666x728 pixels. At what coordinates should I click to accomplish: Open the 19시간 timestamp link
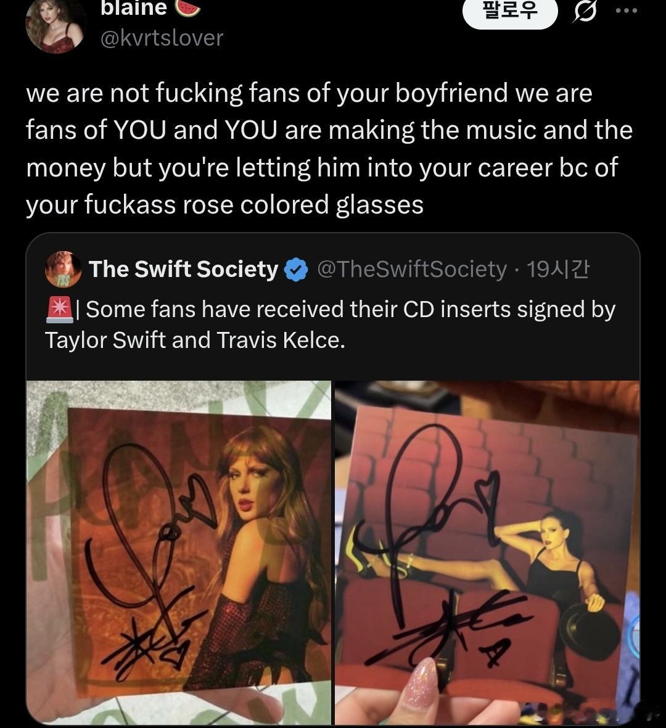pyautogui.click(x=558, y=269)
